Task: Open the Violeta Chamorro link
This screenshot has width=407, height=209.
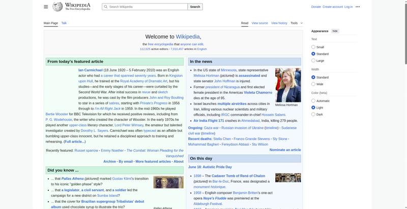Action: point(258,92)
